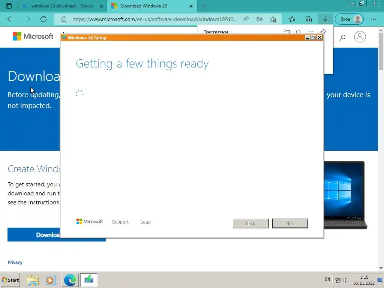The image size is (384, 288).
Task: Close the 'windows 10 download' tab
Action: [101, 6]
